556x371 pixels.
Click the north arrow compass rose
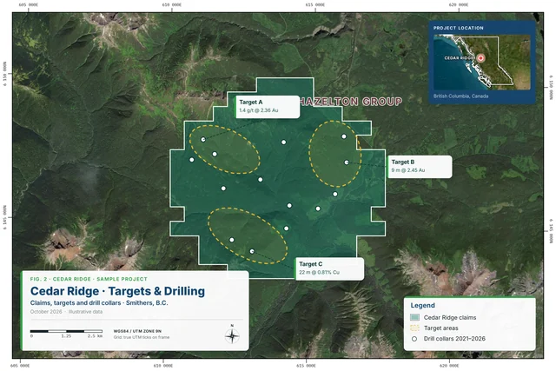coord(232,335)
